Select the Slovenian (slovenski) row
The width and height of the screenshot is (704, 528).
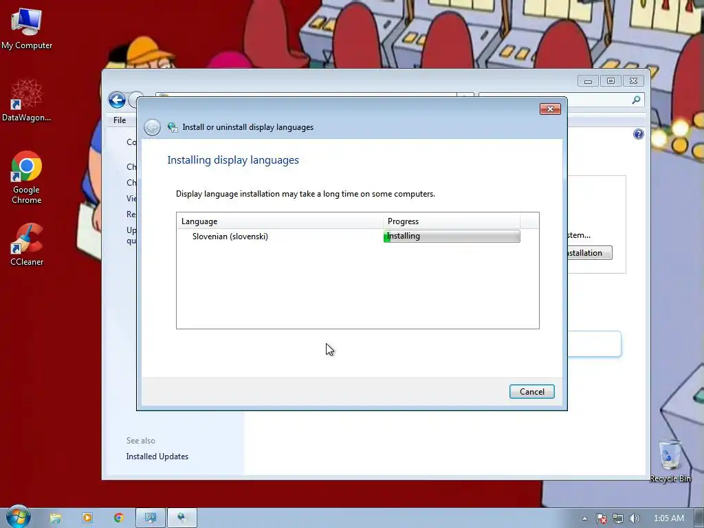[x=357, y=236]
